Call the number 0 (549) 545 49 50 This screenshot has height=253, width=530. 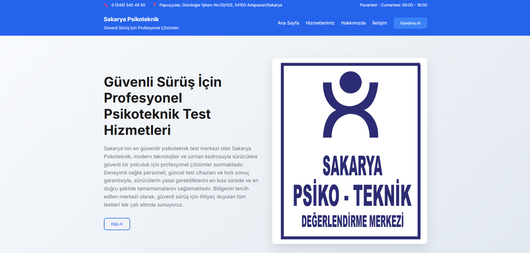click(x=128, y=5)
